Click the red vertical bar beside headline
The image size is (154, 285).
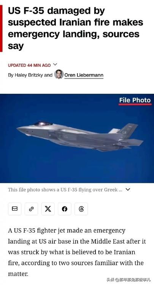click(1, 28)
